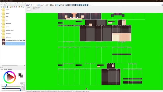The height and width of the screenshot is (92, 163).
Task: Click the red R channel slider
Action: [x=11, y=85]
